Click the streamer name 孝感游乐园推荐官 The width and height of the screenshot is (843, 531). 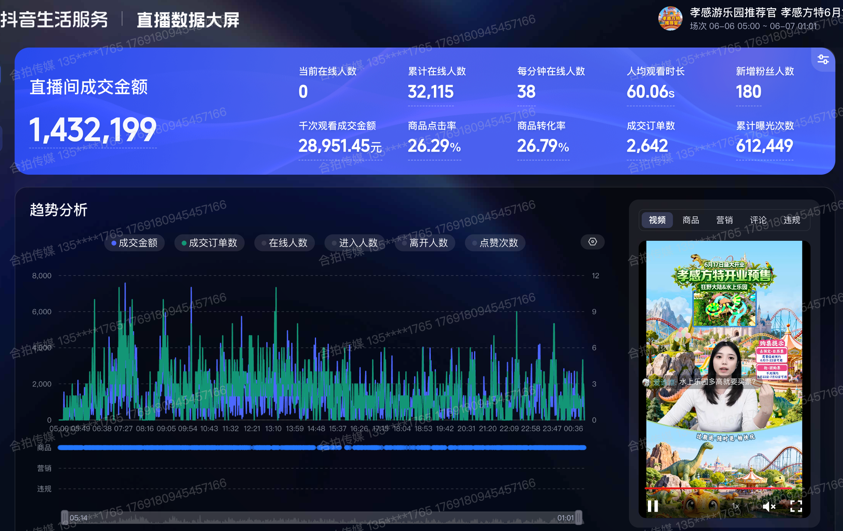pos(733,12)
